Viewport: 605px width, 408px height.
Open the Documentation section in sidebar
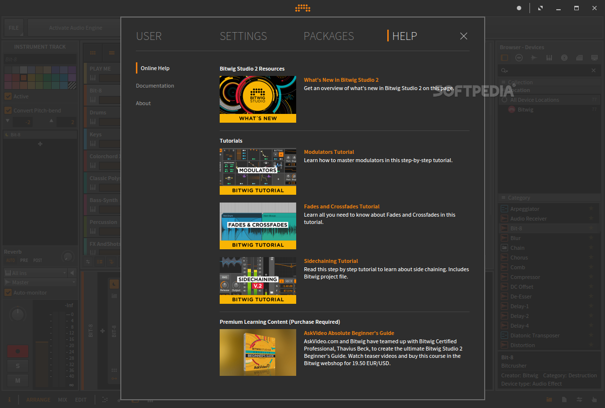pos(155,86)
